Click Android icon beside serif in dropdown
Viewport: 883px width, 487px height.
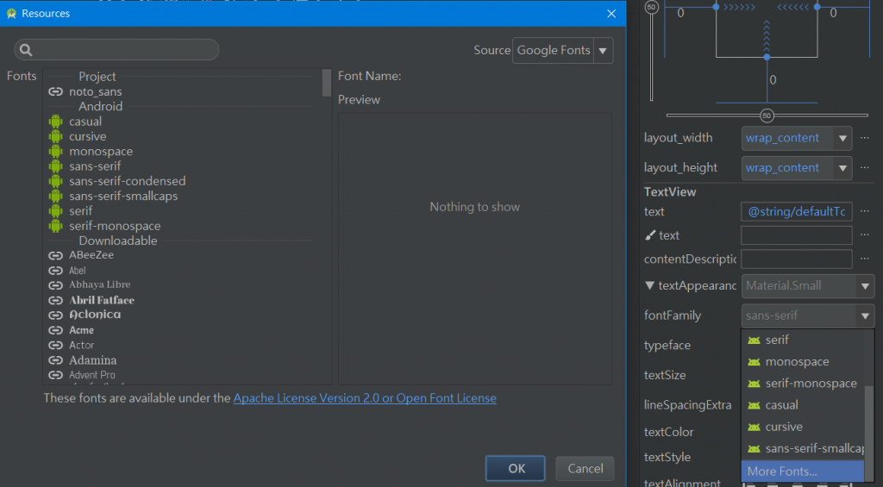(x=754, y=340)
